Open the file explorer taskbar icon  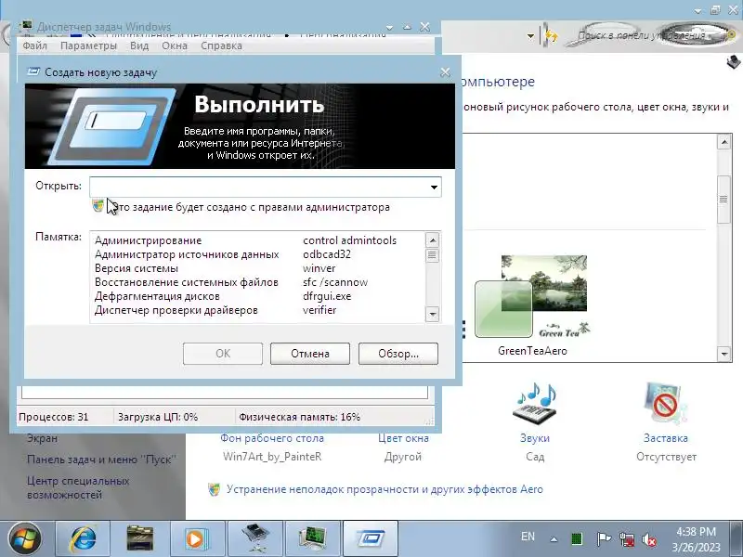tap(140, 539)
